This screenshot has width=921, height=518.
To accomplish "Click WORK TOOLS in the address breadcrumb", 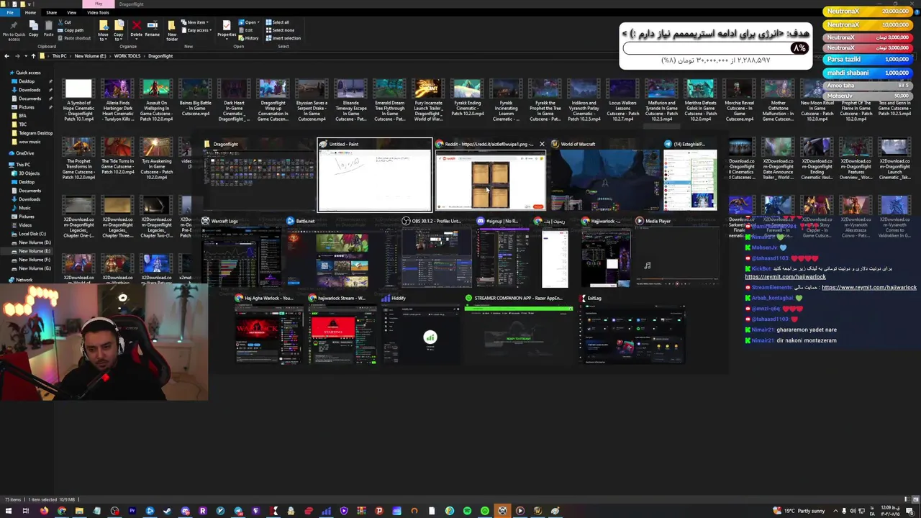I will coord(127,56).
